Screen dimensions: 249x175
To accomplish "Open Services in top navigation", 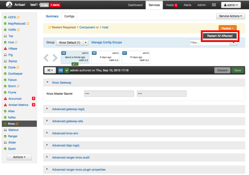I will [154, 5].
